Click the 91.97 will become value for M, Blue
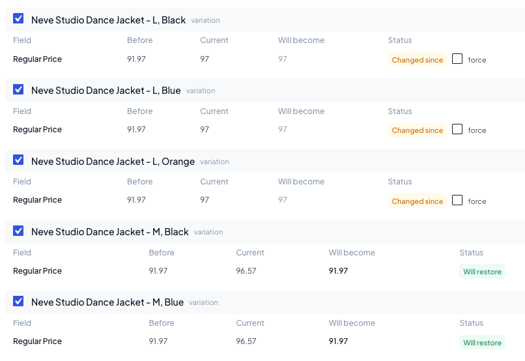This screenshot has width=525, height=361. [x=338, y=341]
